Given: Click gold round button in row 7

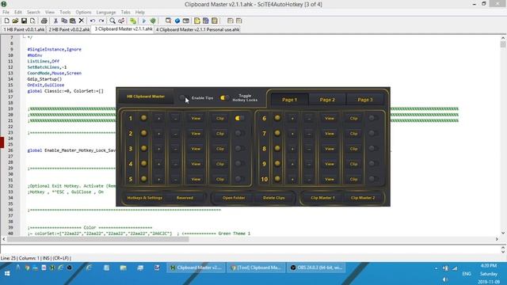Looking at the screenshot, I should pyautogui.click(x=277, y=133).
